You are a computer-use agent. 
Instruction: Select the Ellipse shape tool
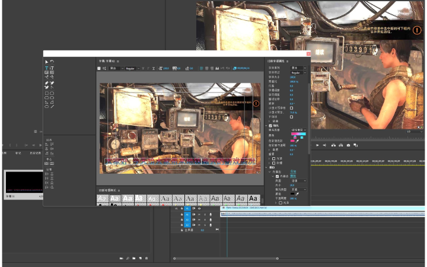click(47, 107)
